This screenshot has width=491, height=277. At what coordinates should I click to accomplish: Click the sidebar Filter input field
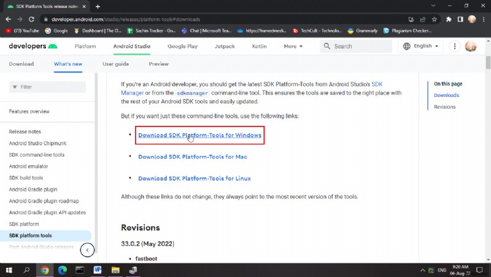pyautogui.click(x=48, y=87)
